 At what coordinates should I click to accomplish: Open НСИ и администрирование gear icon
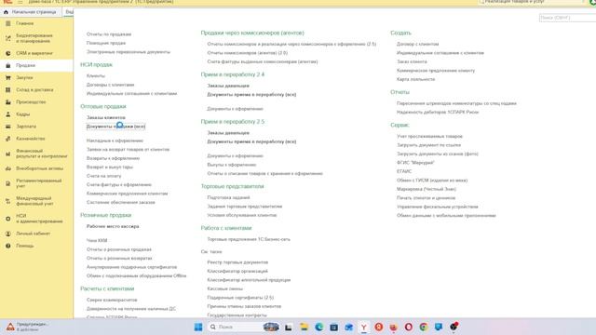pos(8,219)
